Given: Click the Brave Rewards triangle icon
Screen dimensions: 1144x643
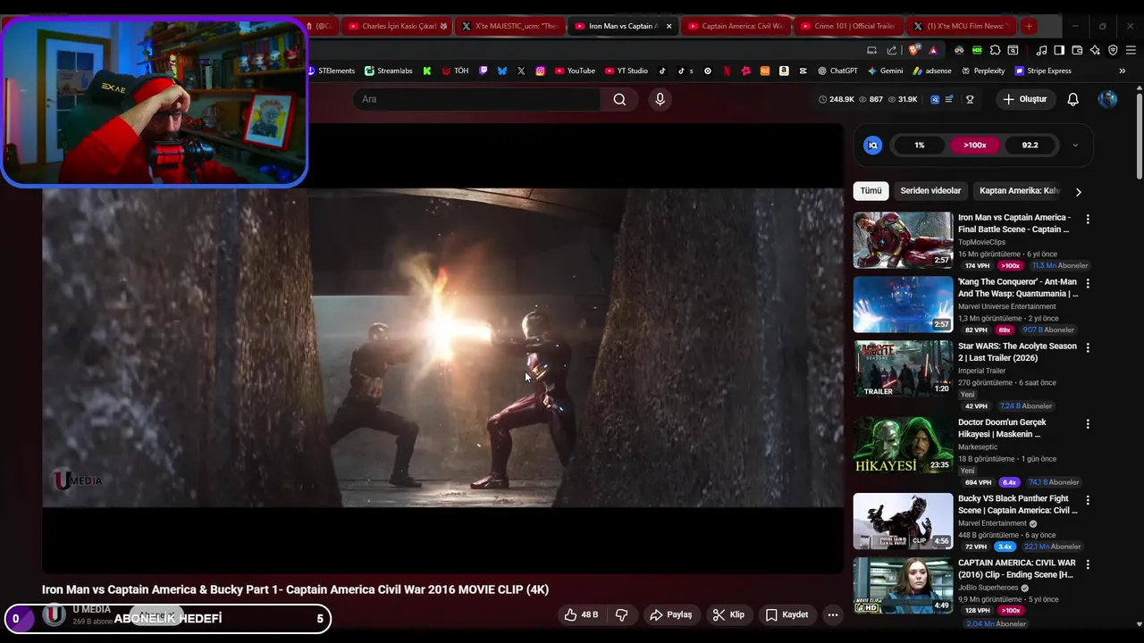Looking at the screenshot, I should pyautogui.click(x=933, y=50).
